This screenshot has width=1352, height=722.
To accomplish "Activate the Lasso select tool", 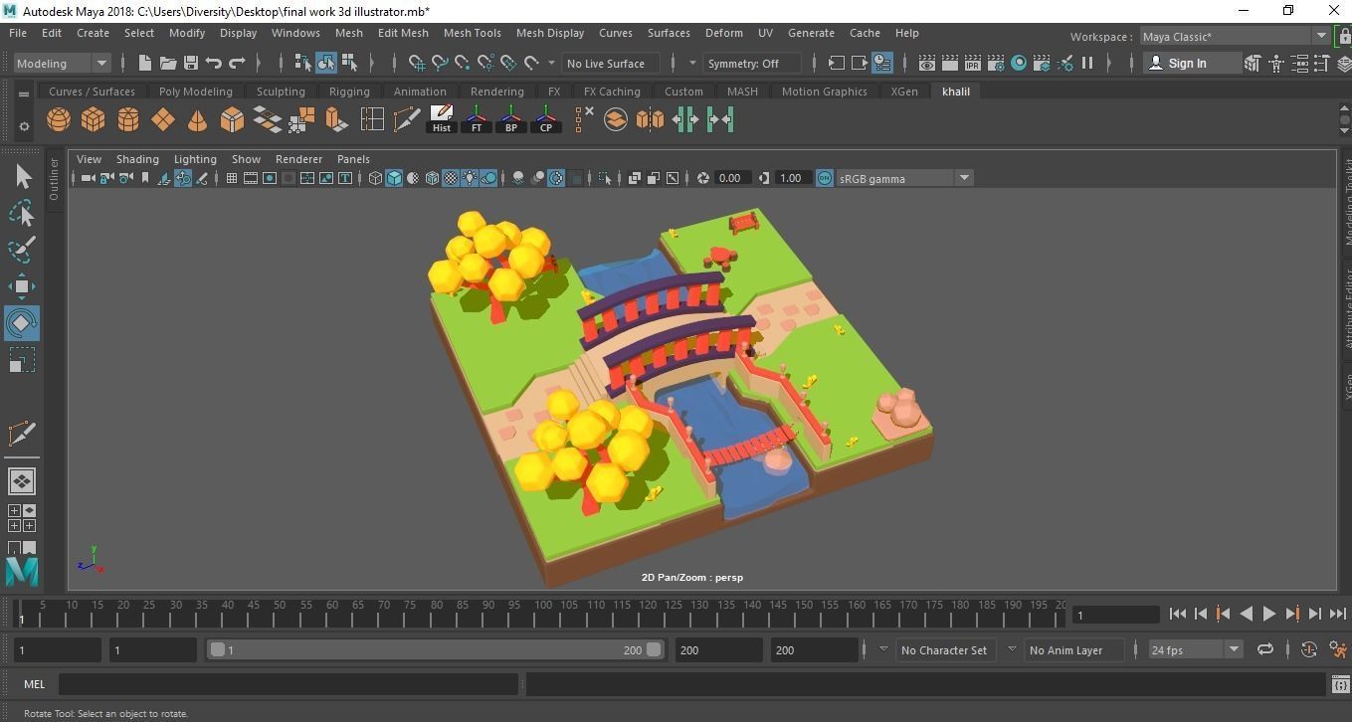I will tap(22, 213).
